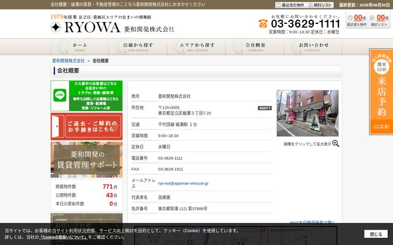Screen dimensions: 393x245
Task: Click the ryo-wa@apaman-ehouse.jp email link
Action: tap(183, 183)
